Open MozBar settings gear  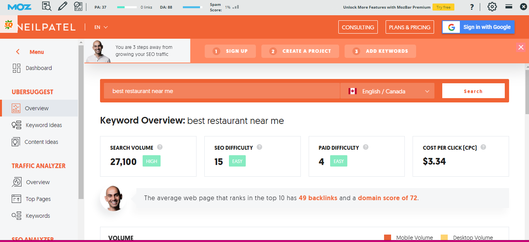coord(492,7)
